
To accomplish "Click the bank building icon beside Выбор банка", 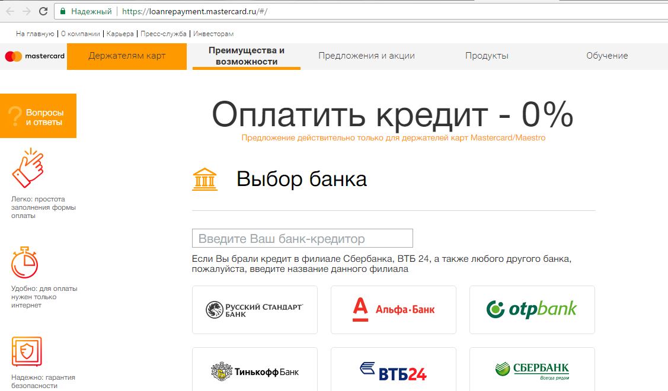I will pyautogui.click(x=205, y=179).
